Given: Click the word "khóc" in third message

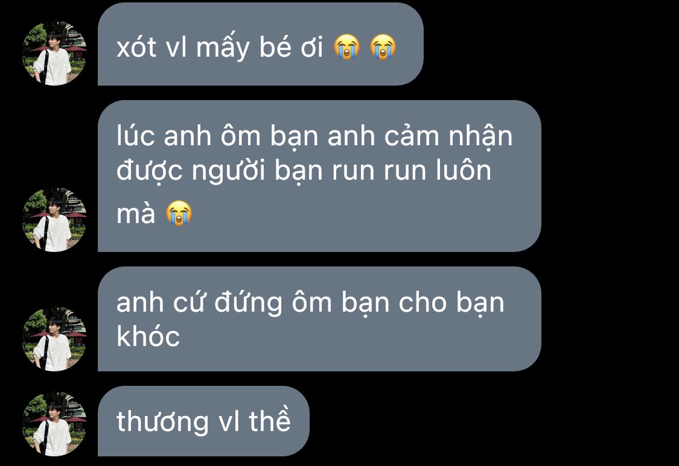Looking at the screenshot, I should 148,336.
